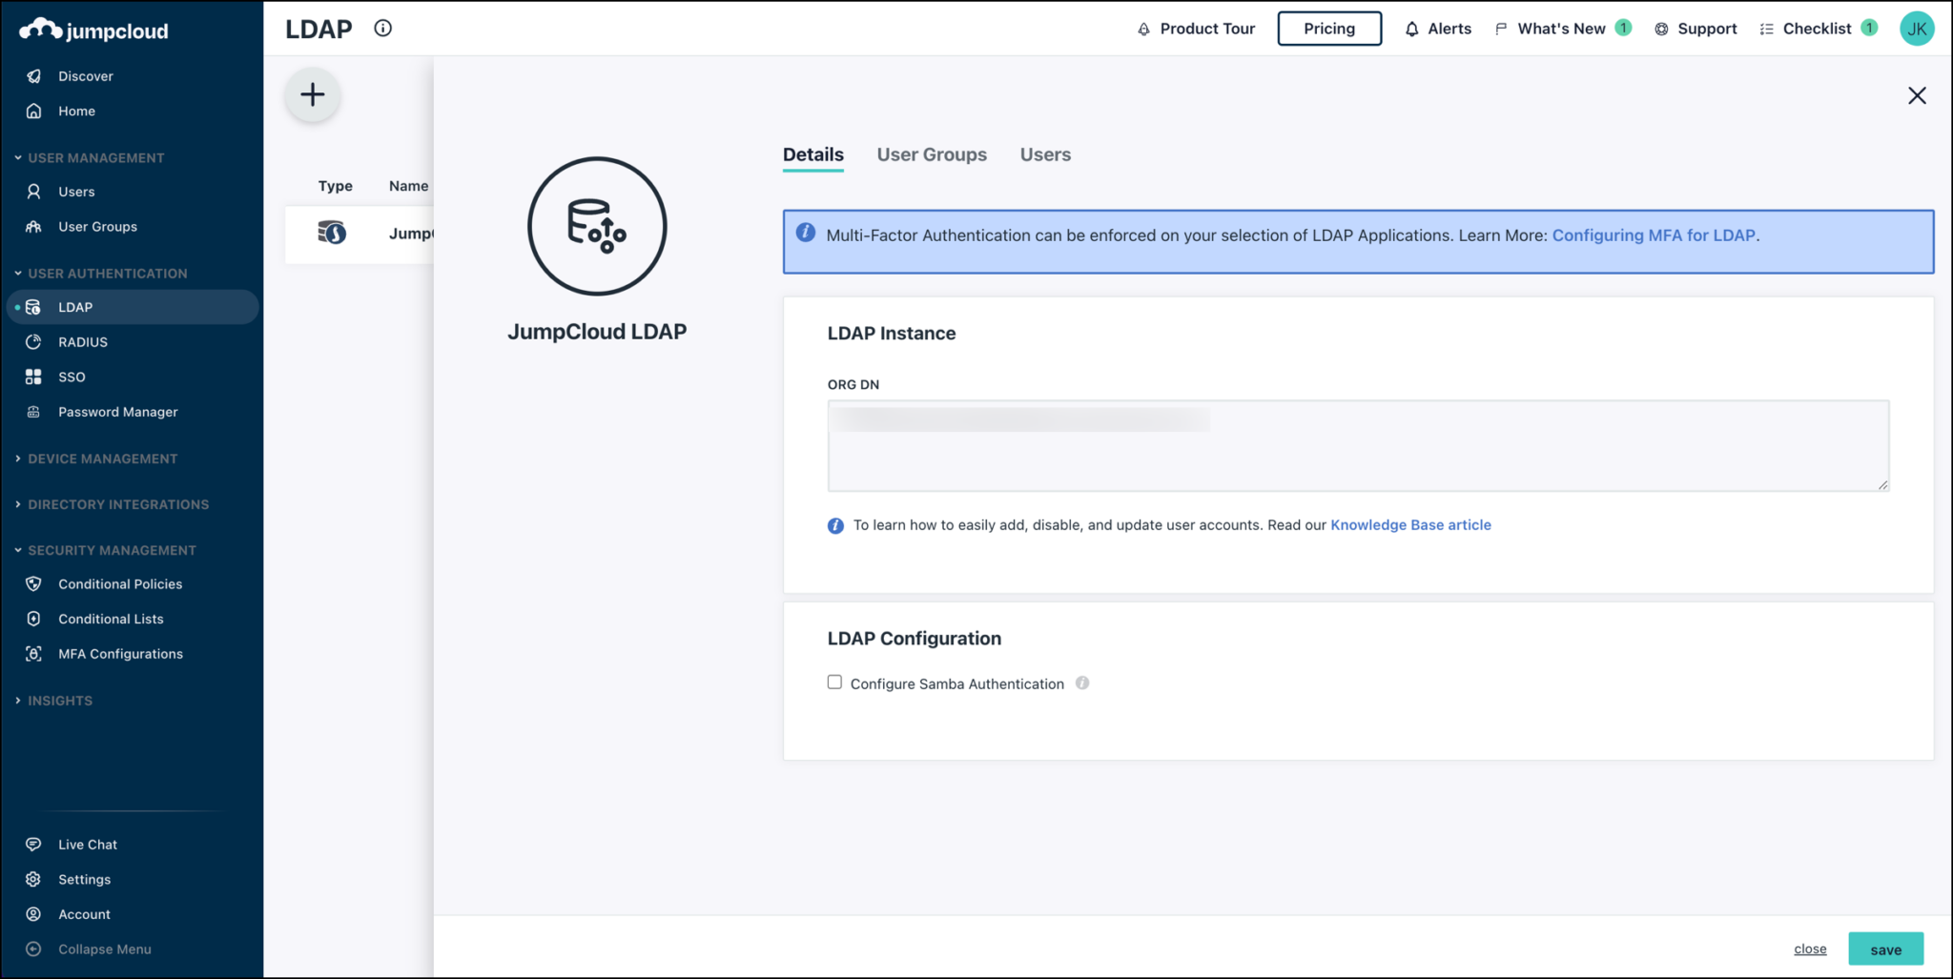The height and width of the screenshot is (979, 1953).
Task: Click the Live Chat icon
Action: (33, 844)
